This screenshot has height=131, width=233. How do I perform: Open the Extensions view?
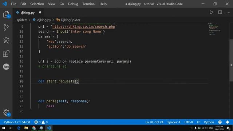[6, 53]
